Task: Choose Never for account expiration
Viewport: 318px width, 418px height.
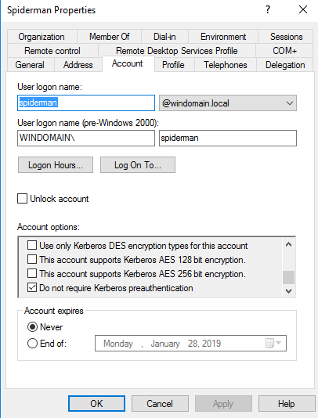Action: coord(32,327)
